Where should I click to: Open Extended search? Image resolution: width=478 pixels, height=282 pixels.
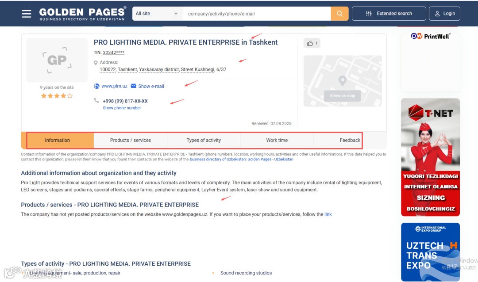click(x=389, y=14)
